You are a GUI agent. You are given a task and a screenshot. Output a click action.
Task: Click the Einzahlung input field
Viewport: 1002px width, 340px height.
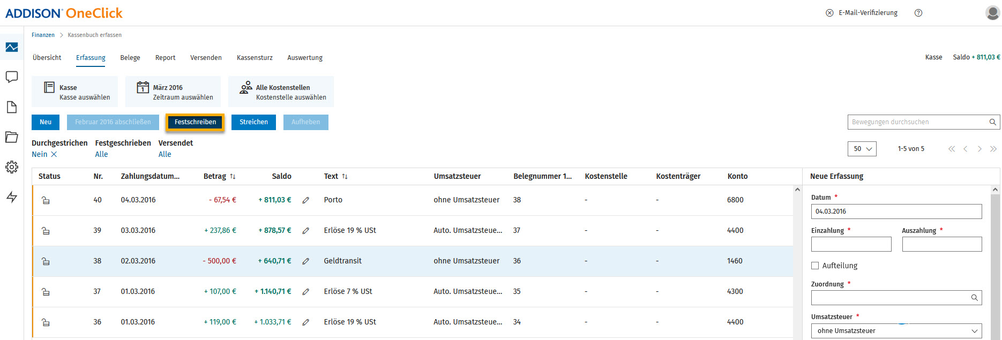pyautogui.click(x=851, y=244)
